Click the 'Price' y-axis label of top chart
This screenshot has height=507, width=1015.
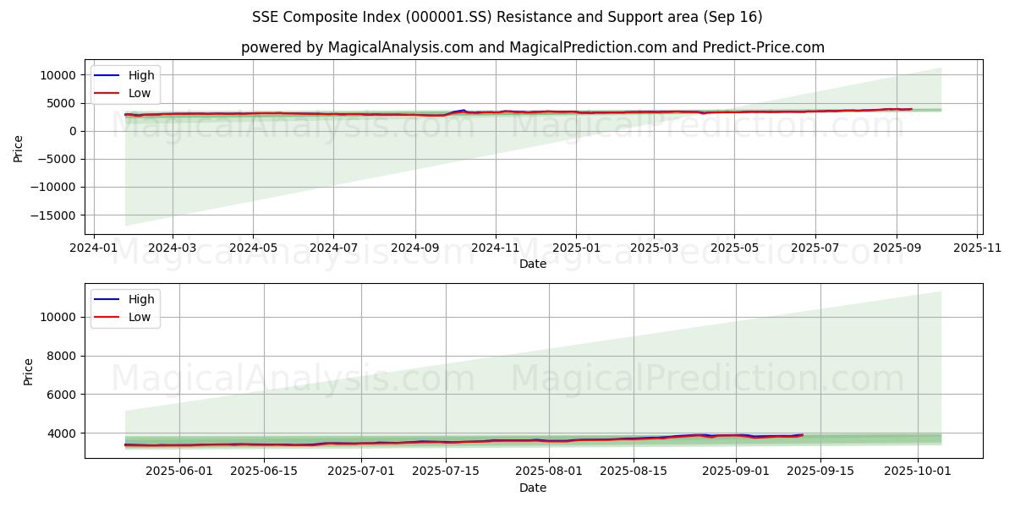click(x=19, y=149)
